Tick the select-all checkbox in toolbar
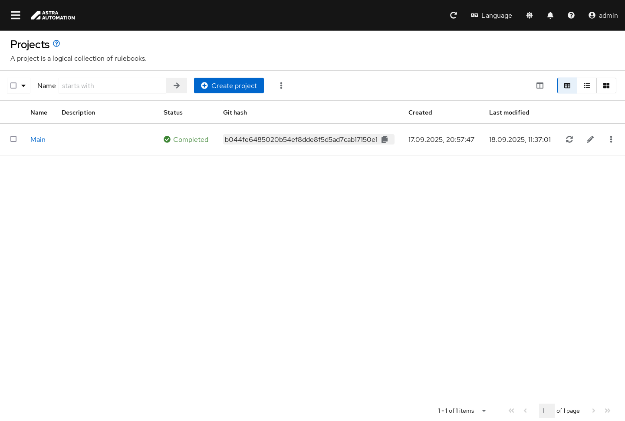 pos(13,86)
